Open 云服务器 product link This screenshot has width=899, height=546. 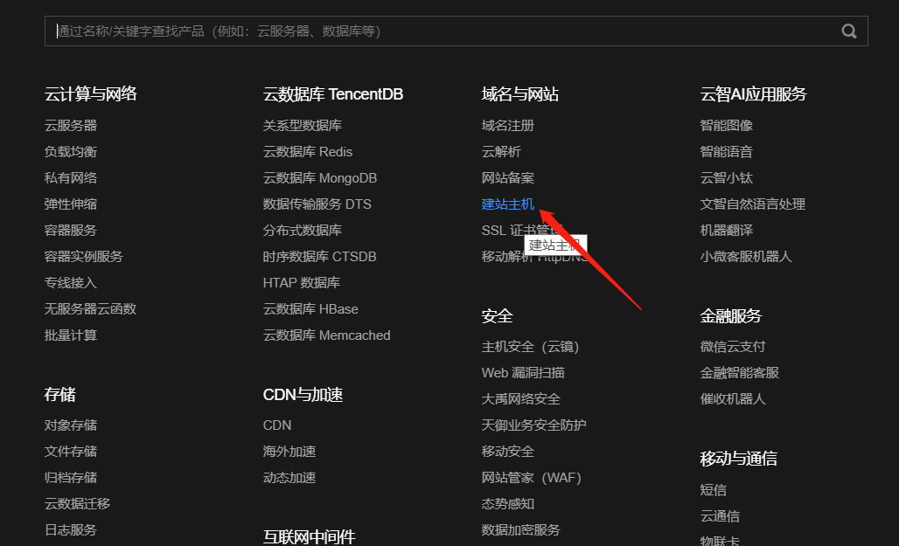[71, 126]
